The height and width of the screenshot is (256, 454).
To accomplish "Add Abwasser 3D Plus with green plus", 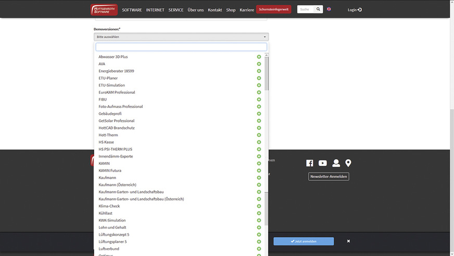I will (x=259, y=57).
